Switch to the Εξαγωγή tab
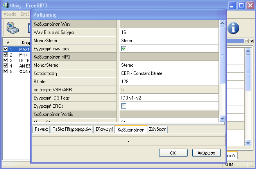This screenshot has height=169, width=256. pos(104,130)
